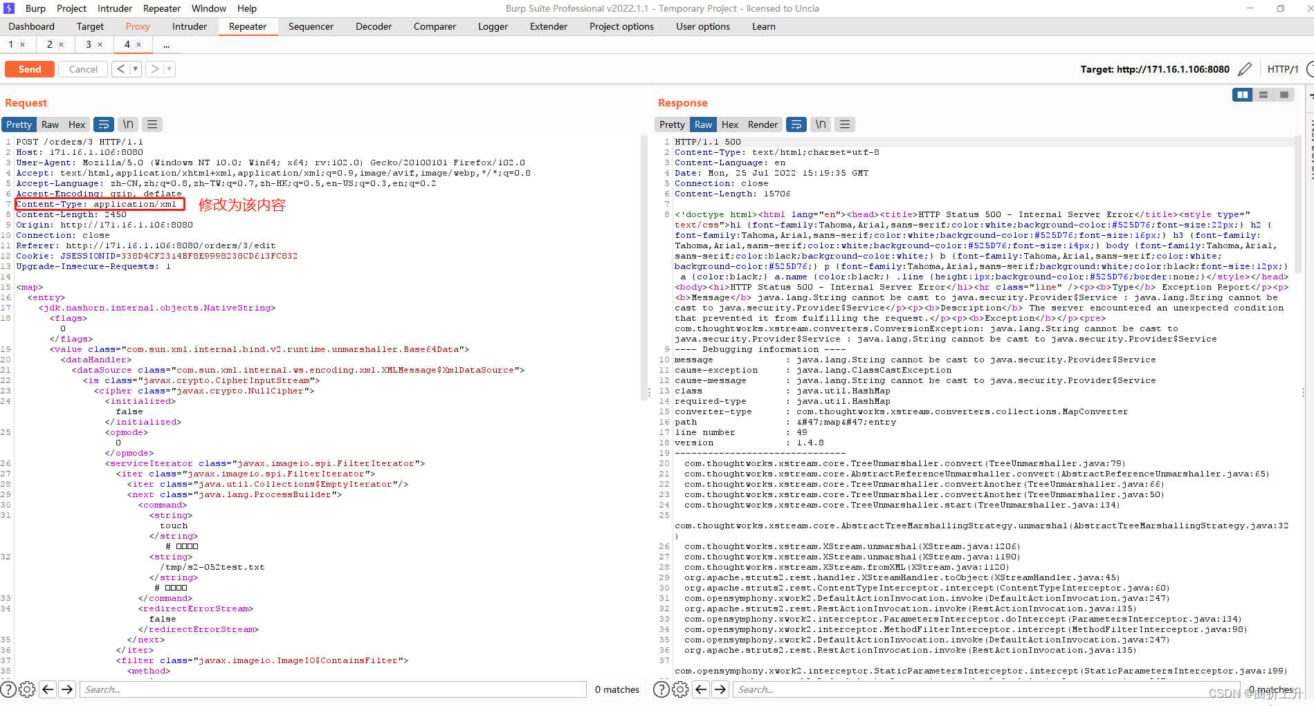Switch response view to Render

[763, 124]
